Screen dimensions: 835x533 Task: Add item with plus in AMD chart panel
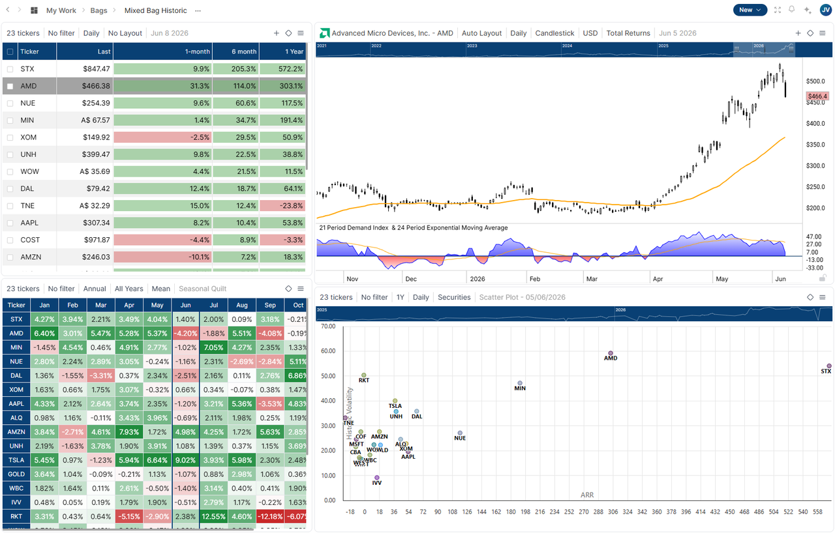click(x=798, y=33)
